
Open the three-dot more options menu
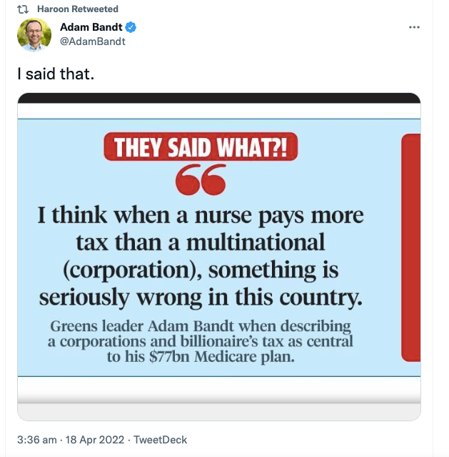point(414,27)
